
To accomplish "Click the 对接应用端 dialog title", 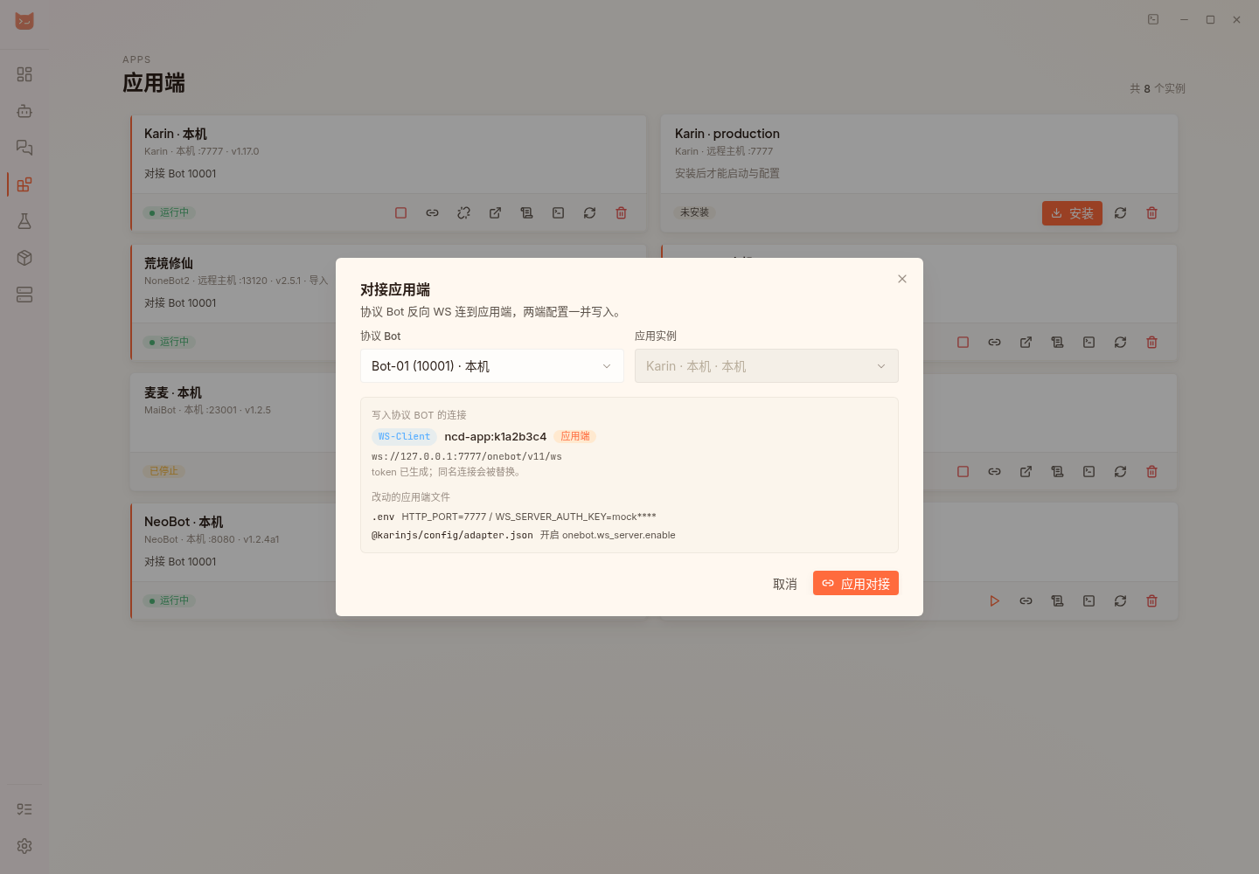I will (395, 289).
